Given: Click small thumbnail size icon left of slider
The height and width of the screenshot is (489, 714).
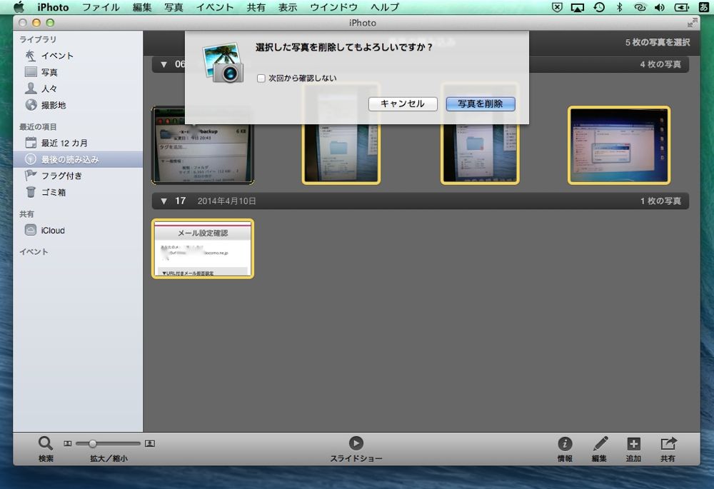Looking at the screenshot, I should click(x=67, y=443).
